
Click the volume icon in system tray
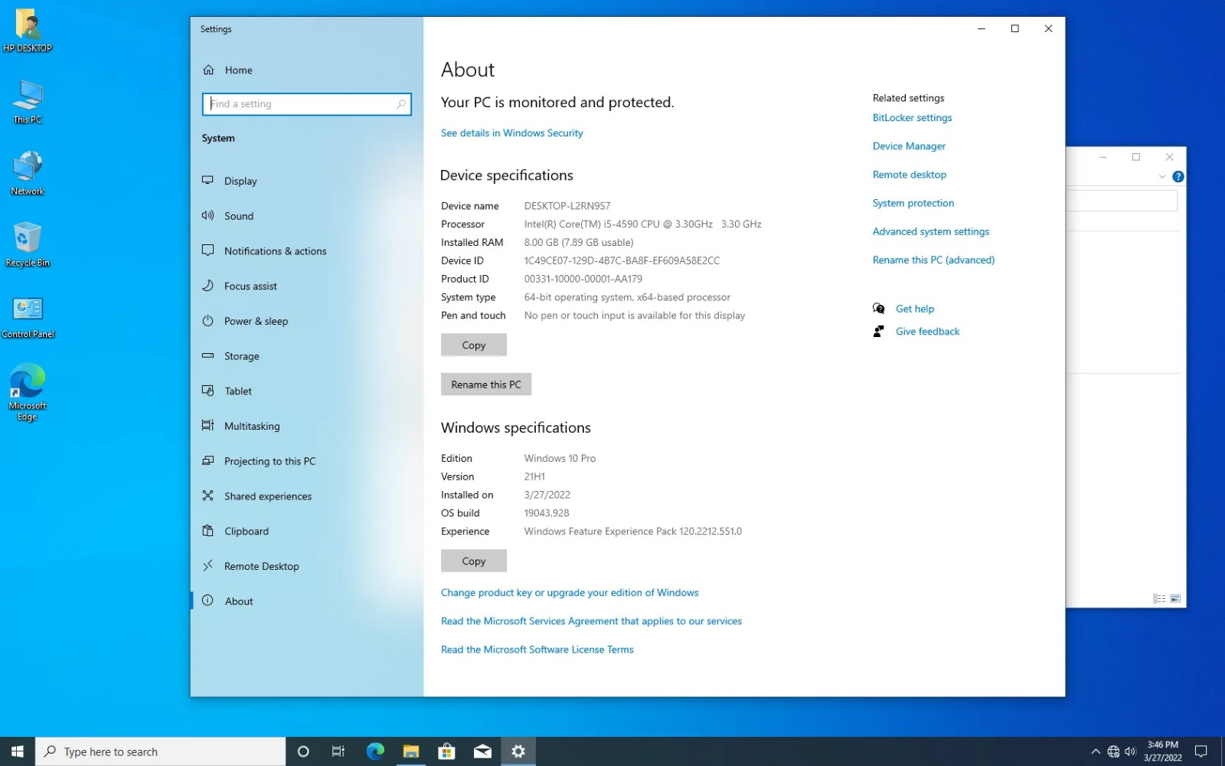[x=1130, y=751]
